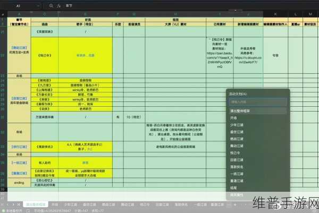Click the previous sheet arrow
The height and width of the screenshot is (213, 319).
(x=8, y=205)
